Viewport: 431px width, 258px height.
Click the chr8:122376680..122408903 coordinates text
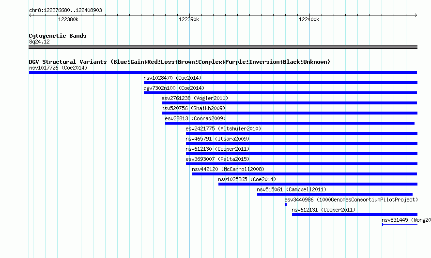point(65,10)
